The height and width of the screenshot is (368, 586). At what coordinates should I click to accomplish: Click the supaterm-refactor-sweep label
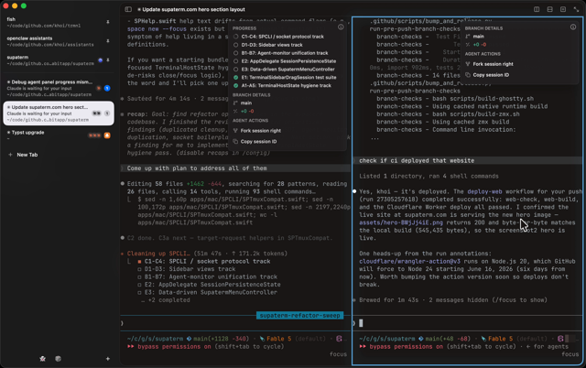click(x=299, y=316)
